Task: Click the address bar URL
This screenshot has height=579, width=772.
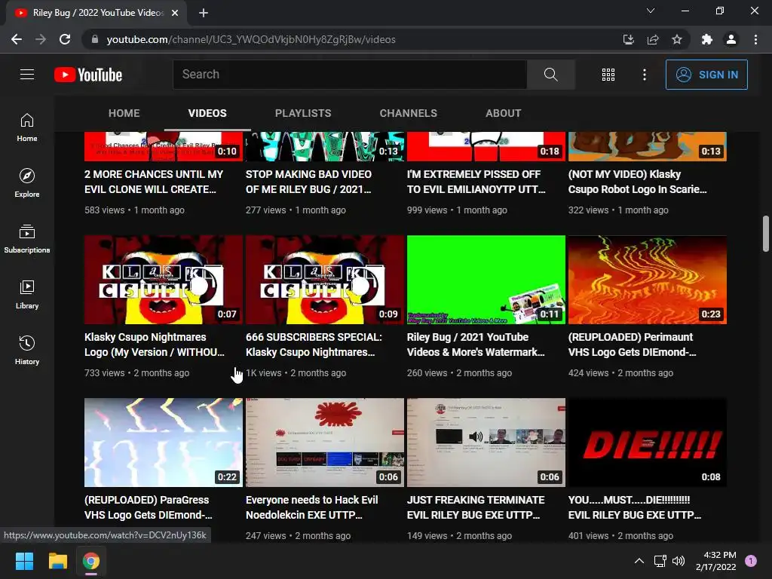Action: pos(251,39)
